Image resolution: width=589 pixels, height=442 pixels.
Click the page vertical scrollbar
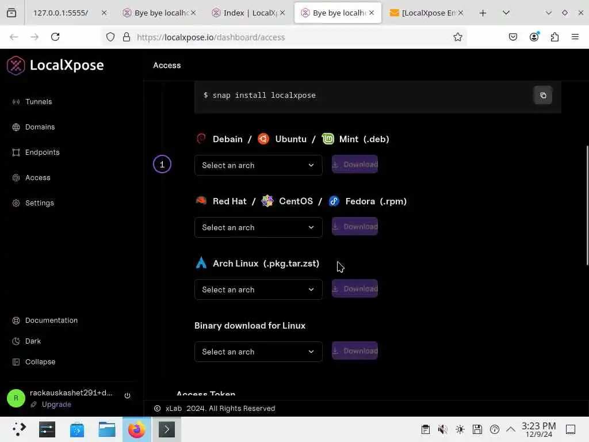pos(587,205)
